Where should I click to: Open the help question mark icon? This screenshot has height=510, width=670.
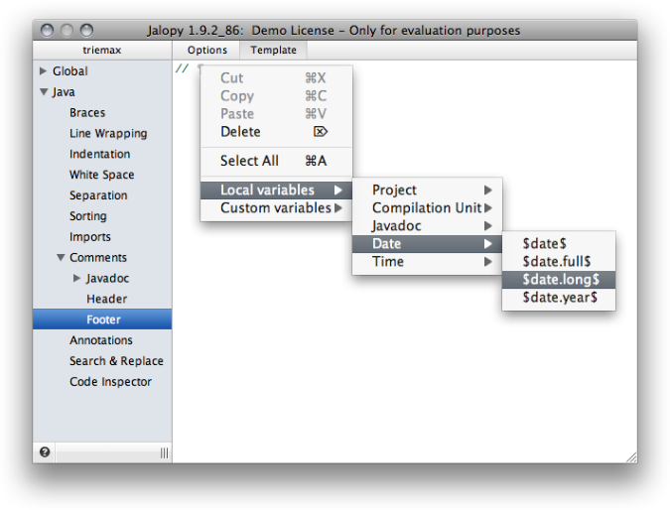click(45, 451)
